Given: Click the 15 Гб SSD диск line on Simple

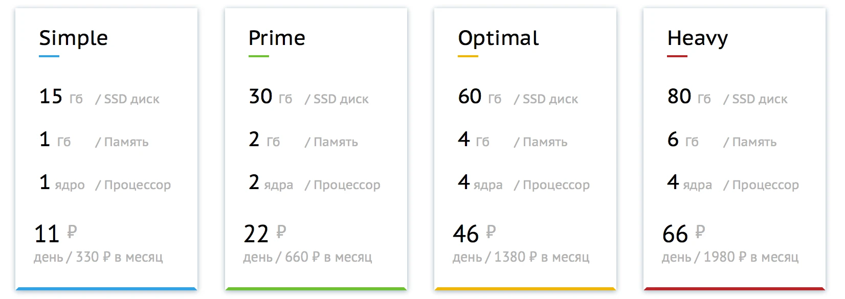Looking at the screenshot, I should pos(100,97).
